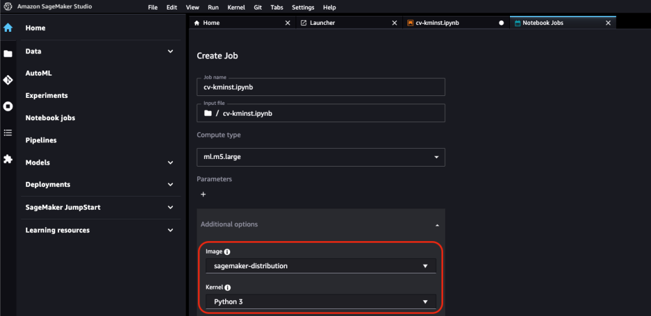Click the folder icon in the Input file field
651x316 pixels.
point(208,113)
